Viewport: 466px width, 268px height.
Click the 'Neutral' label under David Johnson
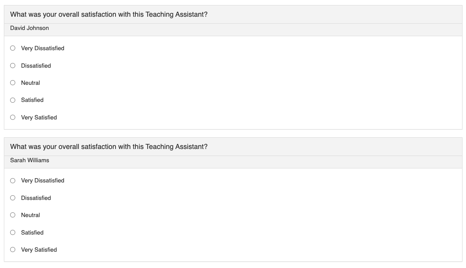point(30,83)
